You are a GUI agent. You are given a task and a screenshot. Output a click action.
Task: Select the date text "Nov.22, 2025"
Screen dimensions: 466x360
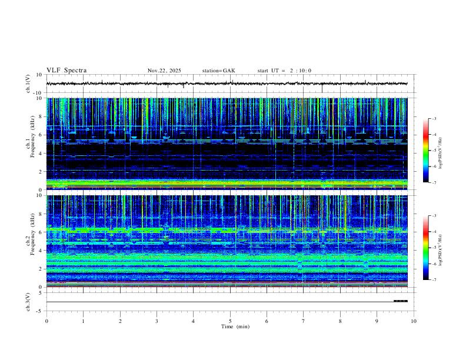(164, 71)
